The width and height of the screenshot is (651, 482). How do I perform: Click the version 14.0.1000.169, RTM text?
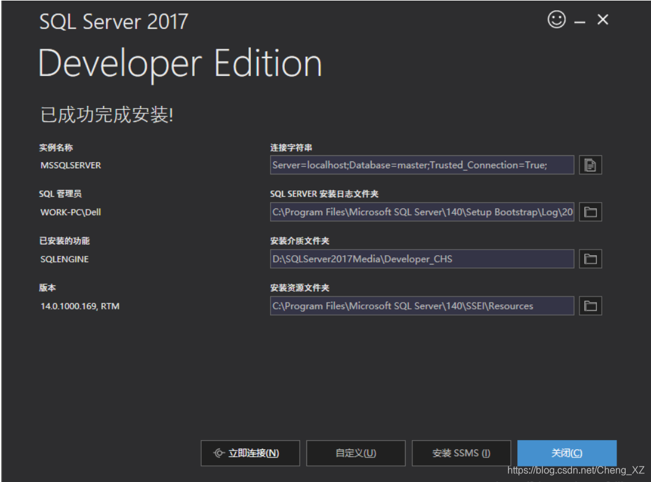80,306
